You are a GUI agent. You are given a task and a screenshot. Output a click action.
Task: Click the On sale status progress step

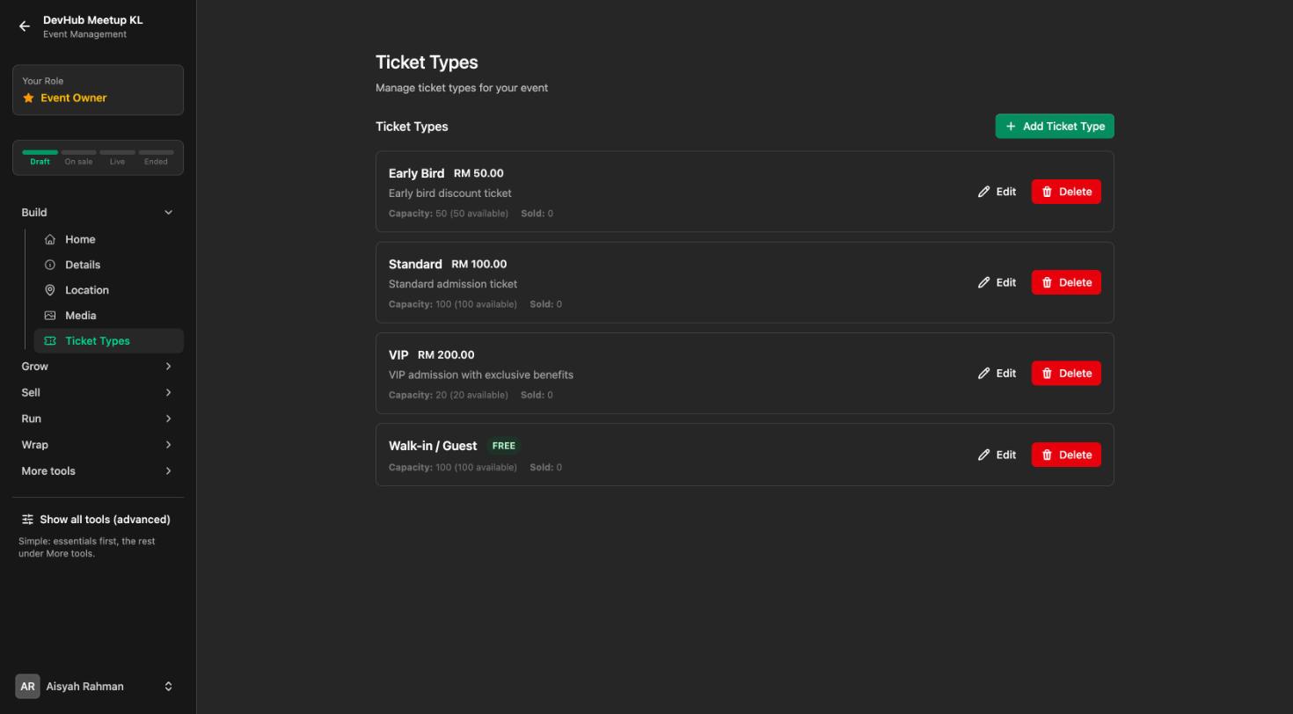[x=78, y=157]
